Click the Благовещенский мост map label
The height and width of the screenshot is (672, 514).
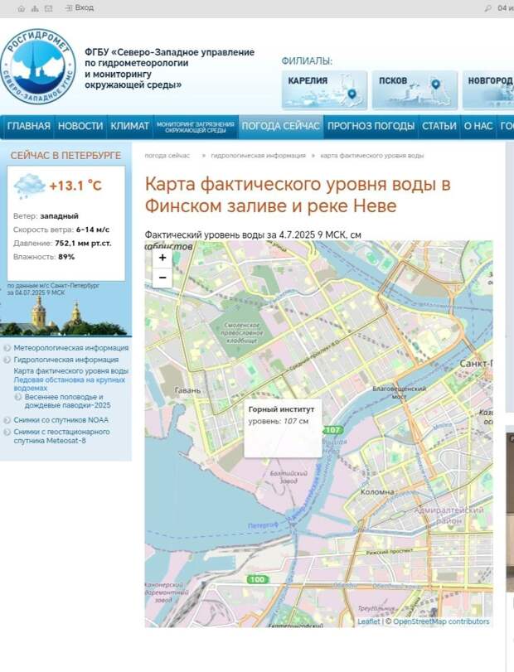pyautogui.click(x=399, y=393)
